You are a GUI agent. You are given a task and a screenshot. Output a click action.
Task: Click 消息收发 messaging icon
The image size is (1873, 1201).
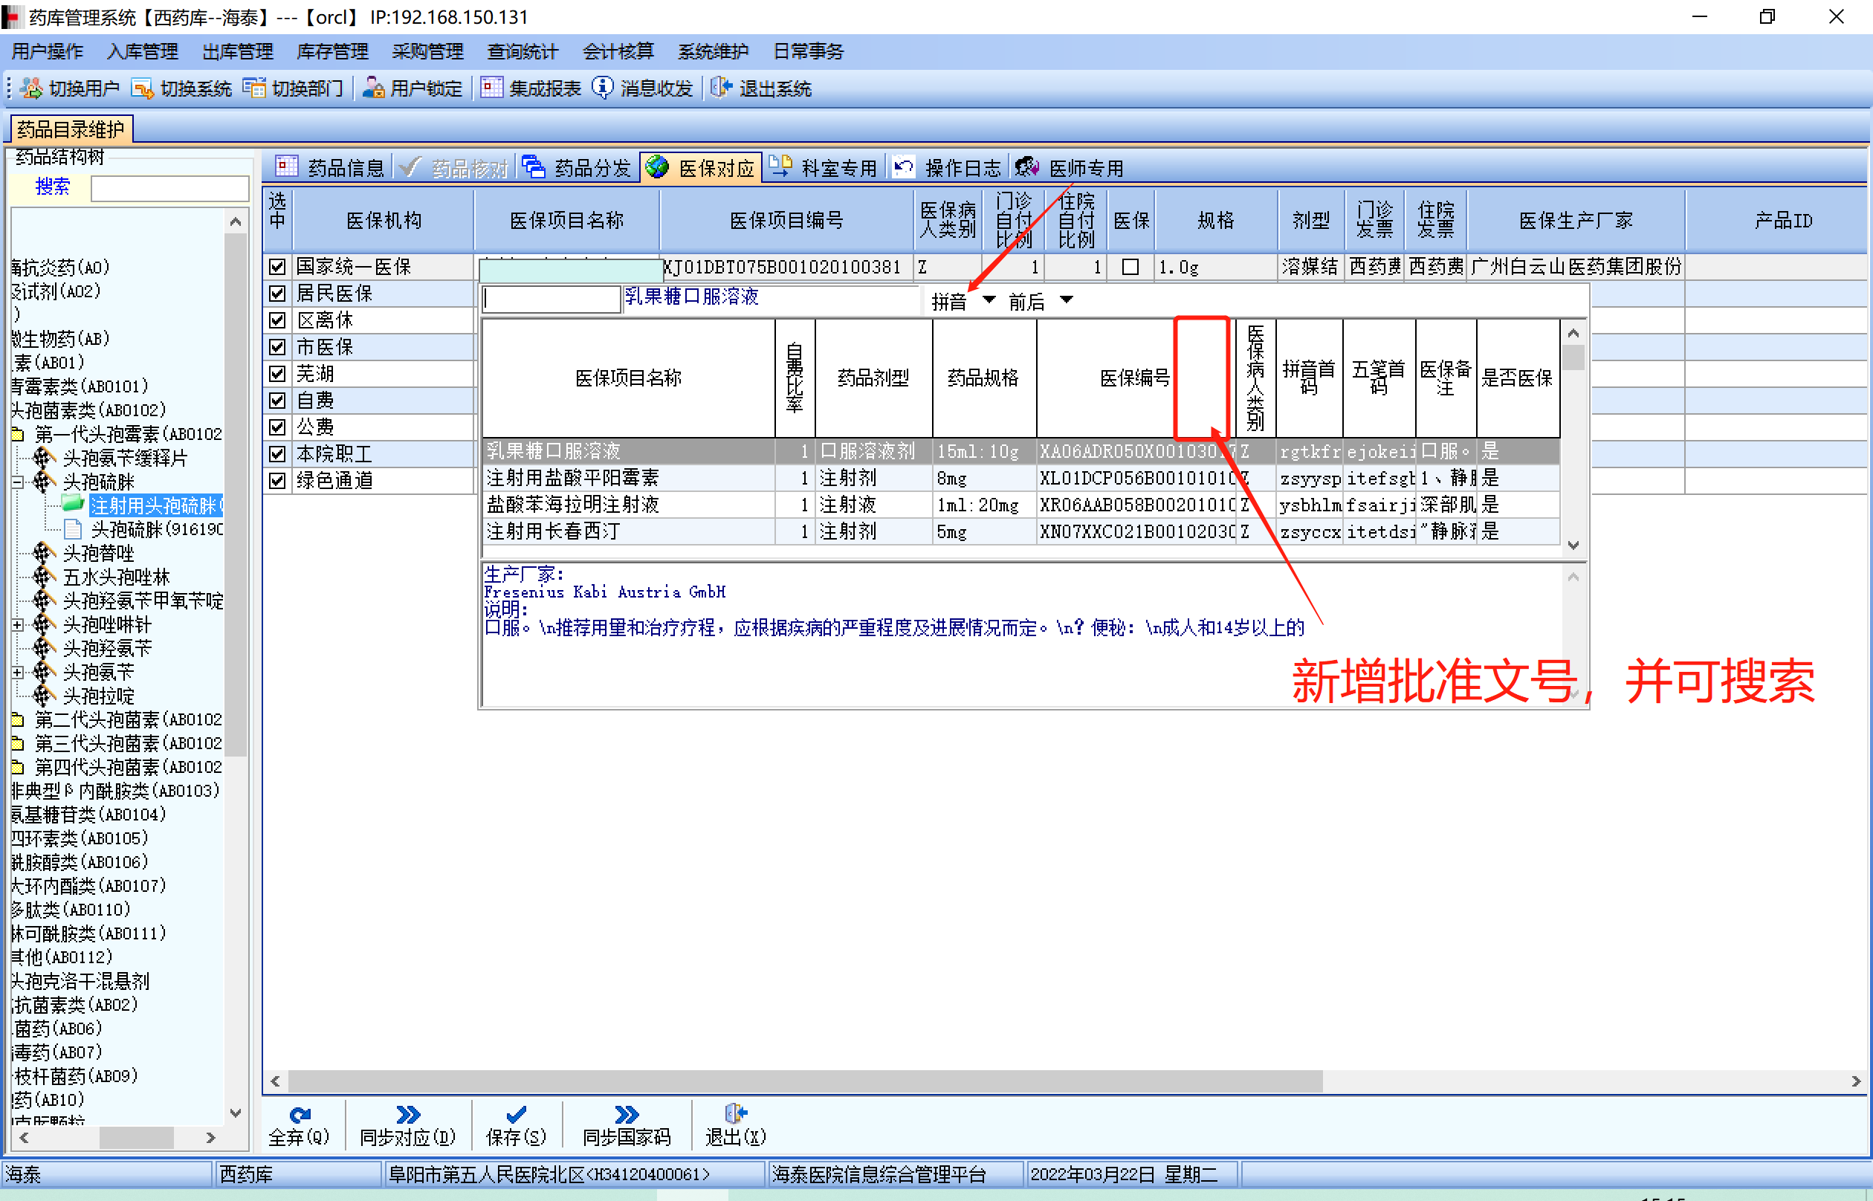tap(603, 88)
